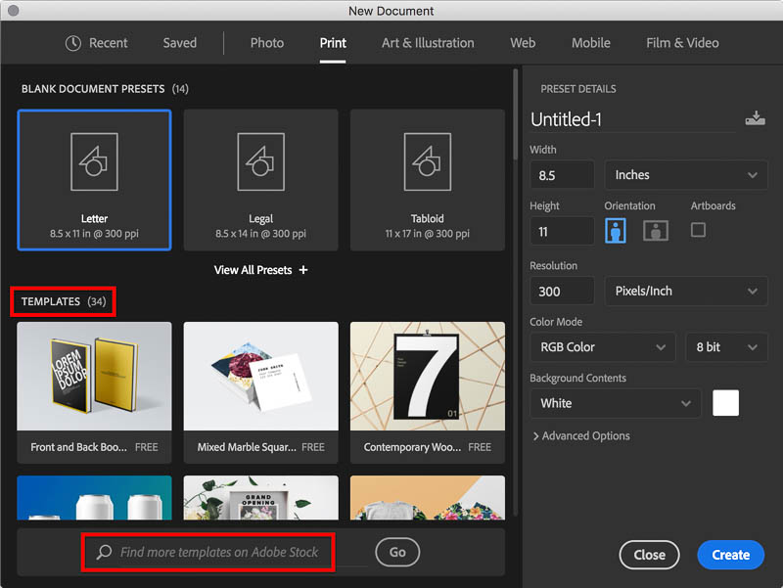Image resolution: width=783 pixels, height=588 pixels.
Task: Click the clock icon beside Recent
Action: coord(72,43)
